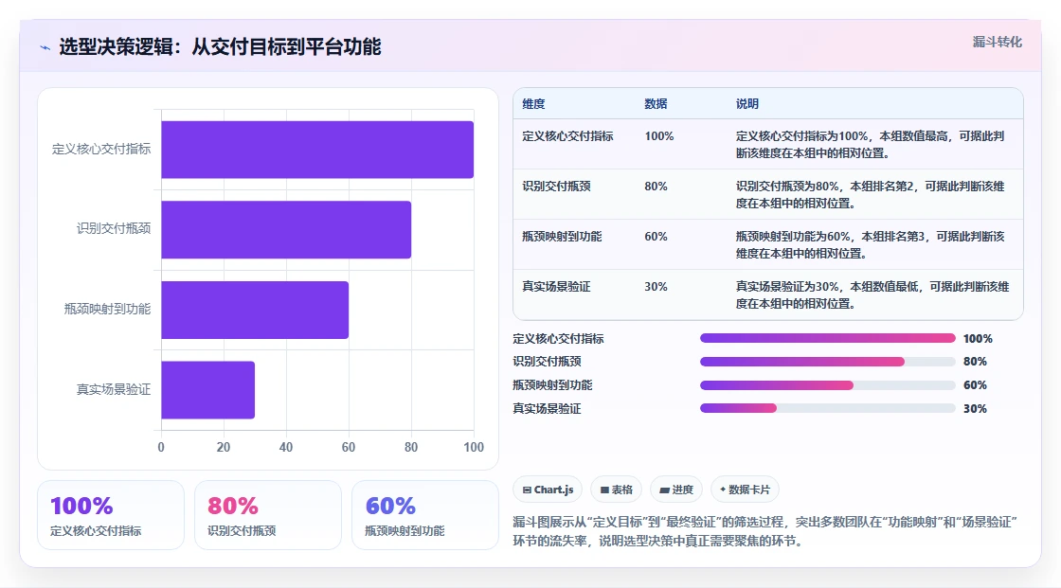Viewport: 1061px width, 588px height.
Task: Select the 数据卡片 tag chip
Action: click(x=745, y=490)
